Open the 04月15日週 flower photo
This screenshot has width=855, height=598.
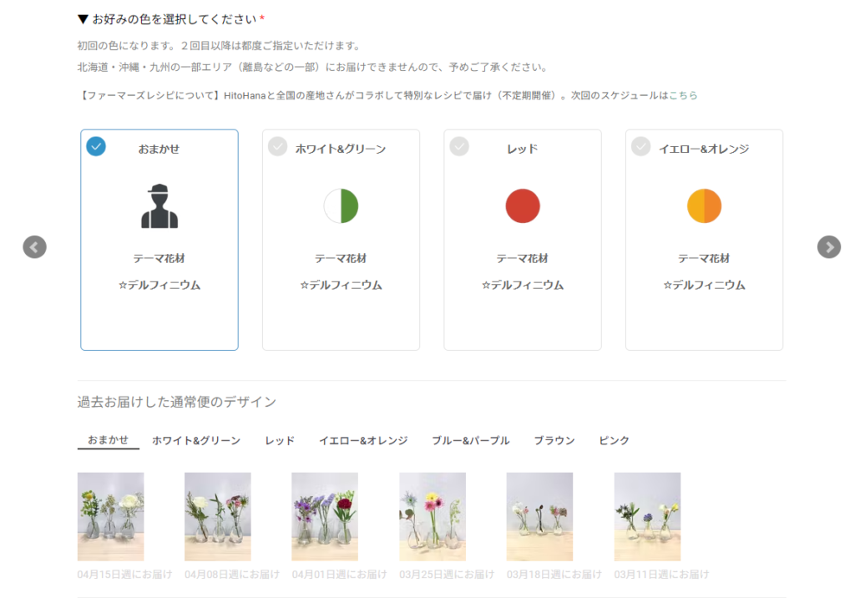(110, 516)
